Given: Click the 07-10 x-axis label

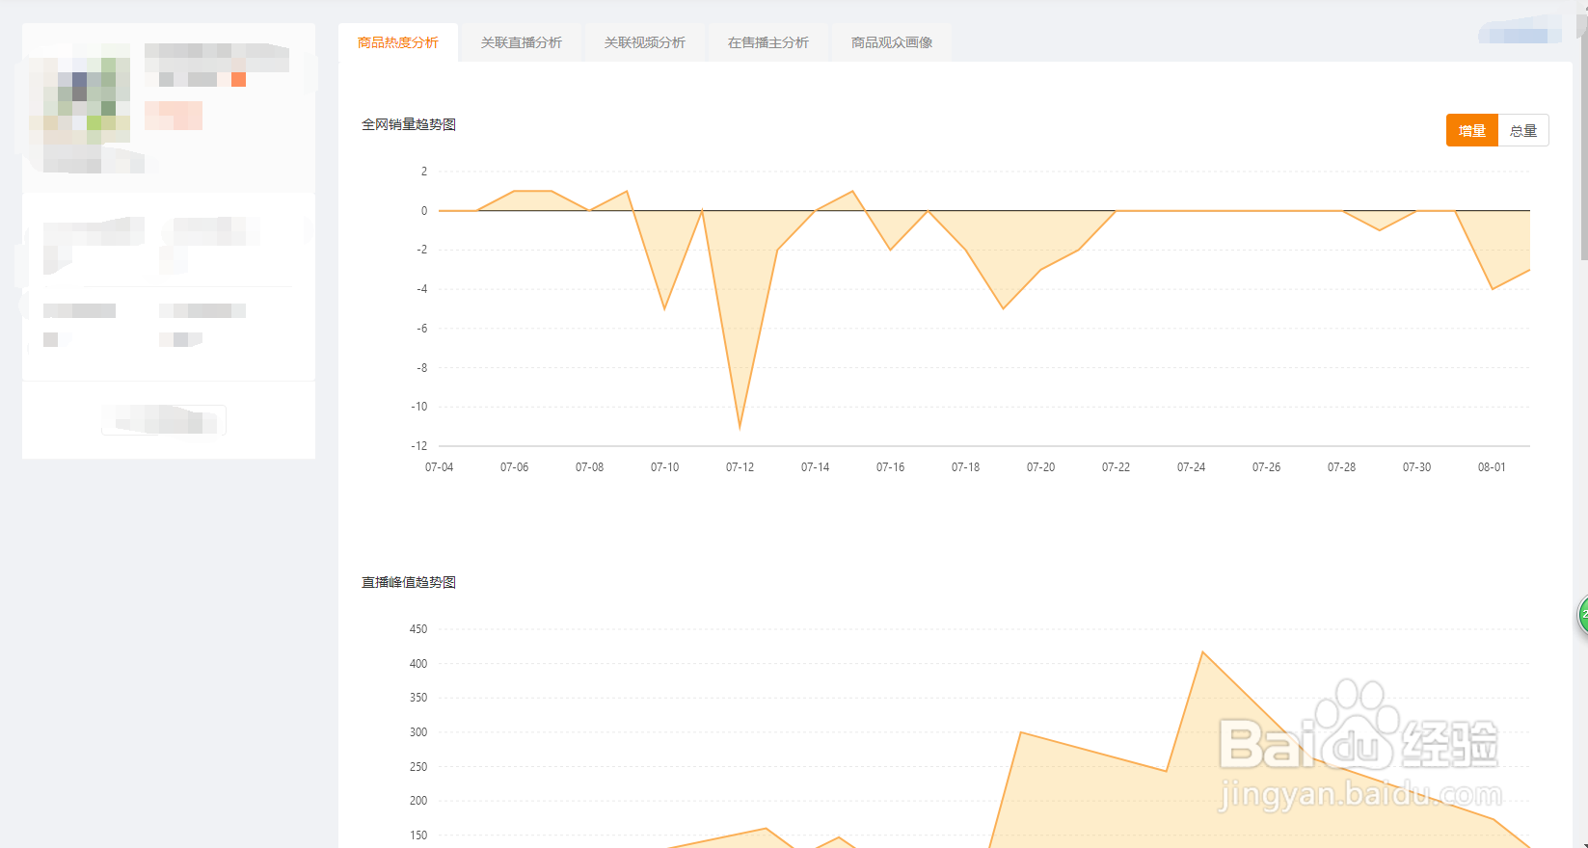Looking at the screenshot, I should pyautogui.click(x=664, y=467).
